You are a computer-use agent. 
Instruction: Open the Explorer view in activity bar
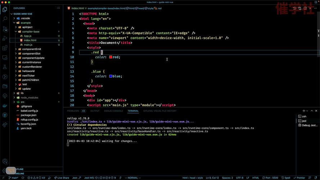[x=5, y=9]
